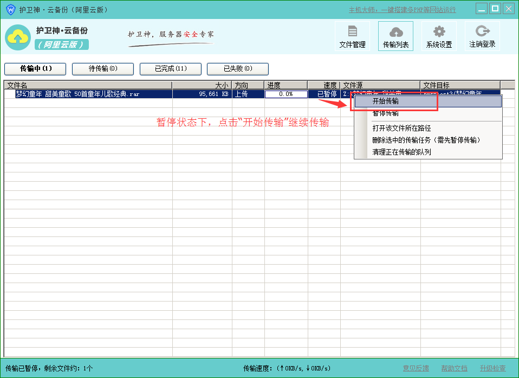Click the (阿里云版) badge
The image size is (519, 378).
pyautogui.click(x=62, y=44)
